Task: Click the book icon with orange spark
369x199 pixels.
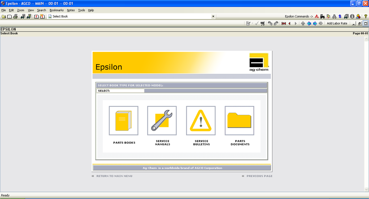Action: pos(42,16)
